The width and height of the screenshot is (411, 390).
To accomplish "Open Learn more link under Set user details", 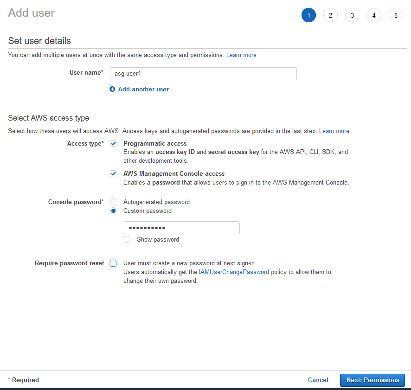I will click(241, 55).
